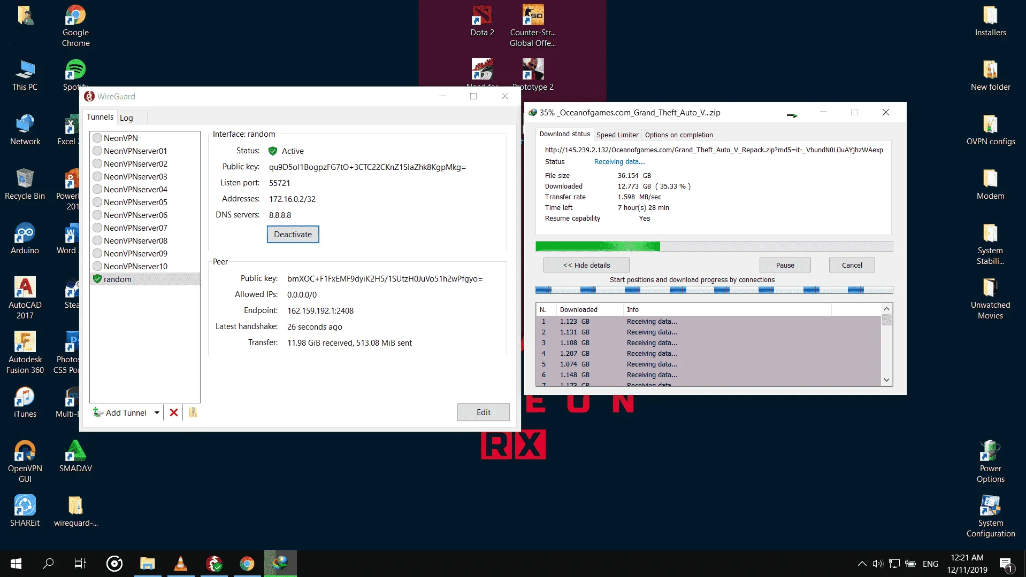
Task: Open Power Options shortcut
Action: tap(990, 462)
